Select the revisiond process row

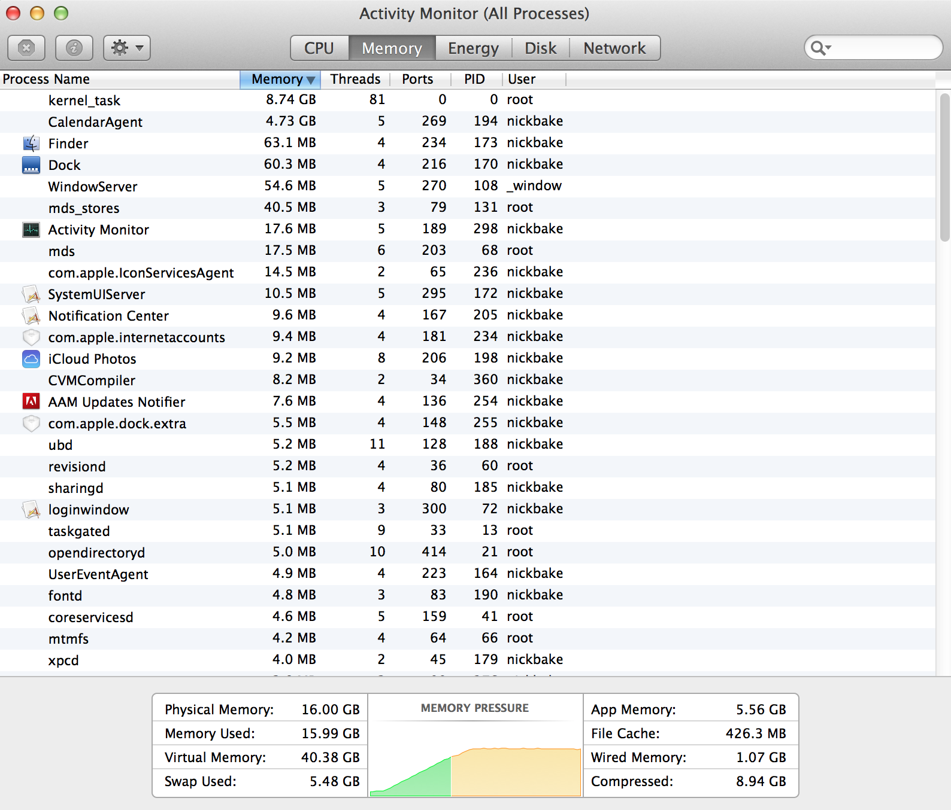click(467, 466)
